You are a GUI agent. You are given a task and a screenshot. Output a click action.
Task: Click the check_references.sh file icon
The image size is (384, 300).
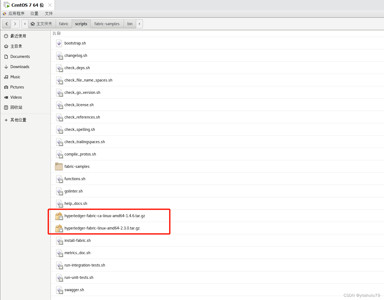pos(59,117)
